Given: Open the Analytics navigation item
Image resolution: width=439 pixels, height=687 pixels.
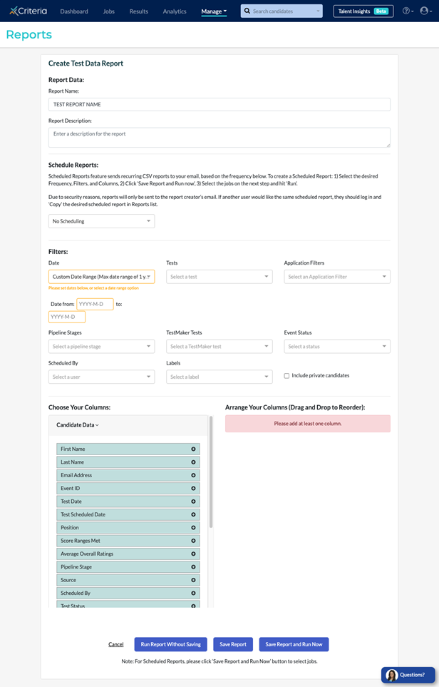Looking at the screenshot, I should pos(175,11).
